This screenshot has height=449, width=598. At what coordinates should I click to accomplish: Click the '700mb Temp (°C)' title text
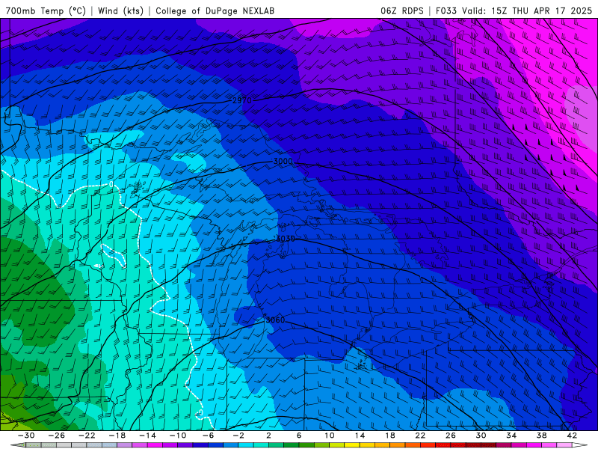tap(46, 10)
